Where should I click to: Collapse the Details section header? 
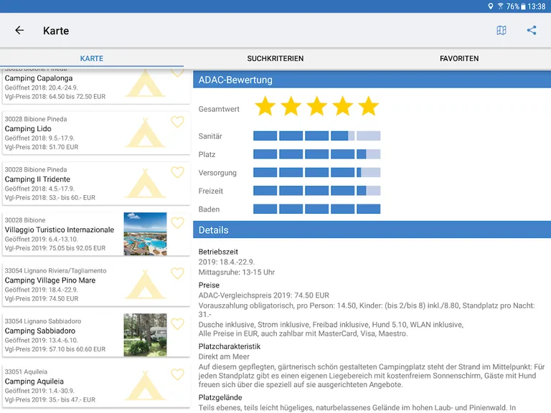click(372, 230)
